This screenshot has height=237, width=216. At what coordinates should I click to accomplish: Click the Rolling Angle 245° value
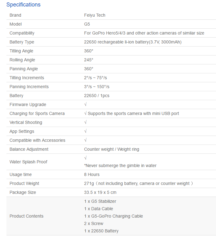tap(88, 60)
